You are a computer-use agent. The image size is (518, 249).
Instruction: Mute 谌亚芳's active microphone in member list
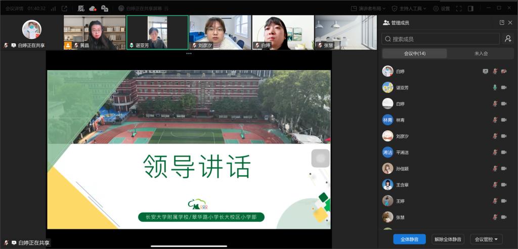click(495, 87)
